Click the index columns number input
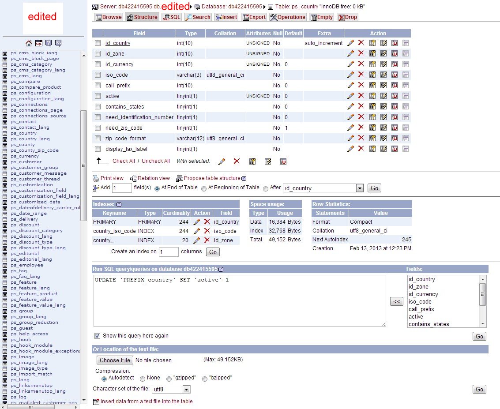The height and width of the screenshot is (409, 500). pos(169,252)
